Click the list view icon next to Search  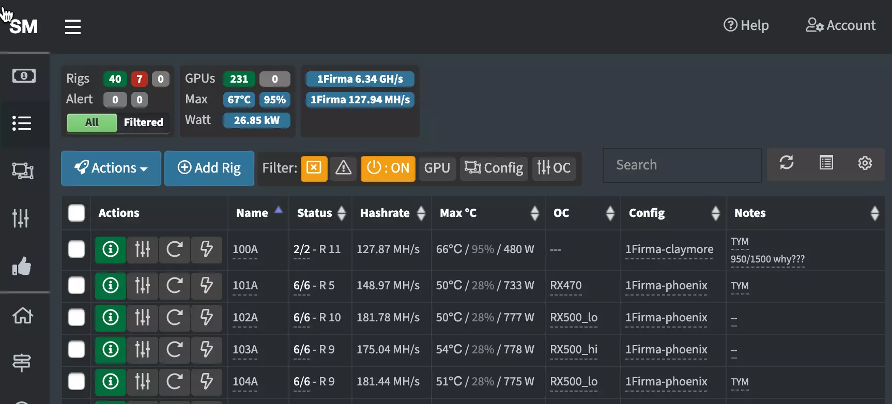pyautogui.click(x=826, y=163)
